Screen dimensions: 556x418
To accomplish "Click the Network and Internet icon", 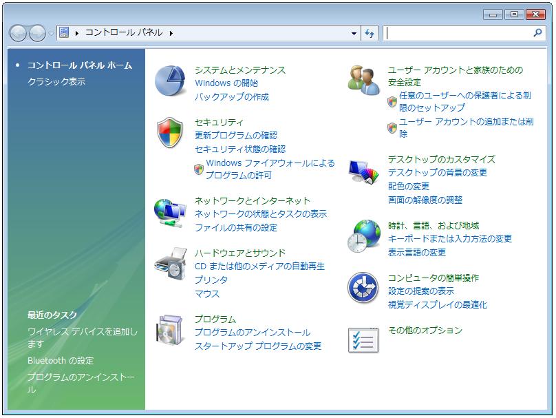I will pyautogui.click(x=170, y=213).
